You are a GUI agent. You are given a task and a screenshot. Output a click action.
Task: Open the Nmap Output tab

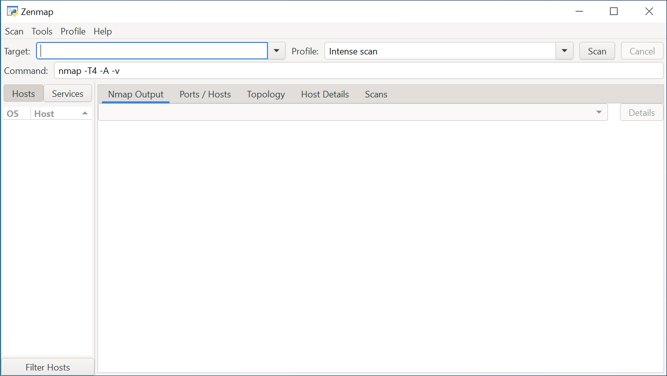coord(135,94)
